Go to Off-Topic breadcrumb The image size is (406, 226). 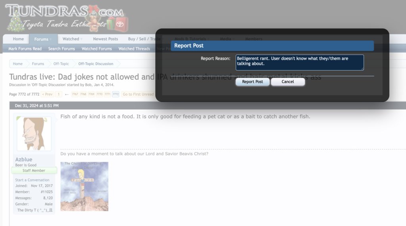61,63
